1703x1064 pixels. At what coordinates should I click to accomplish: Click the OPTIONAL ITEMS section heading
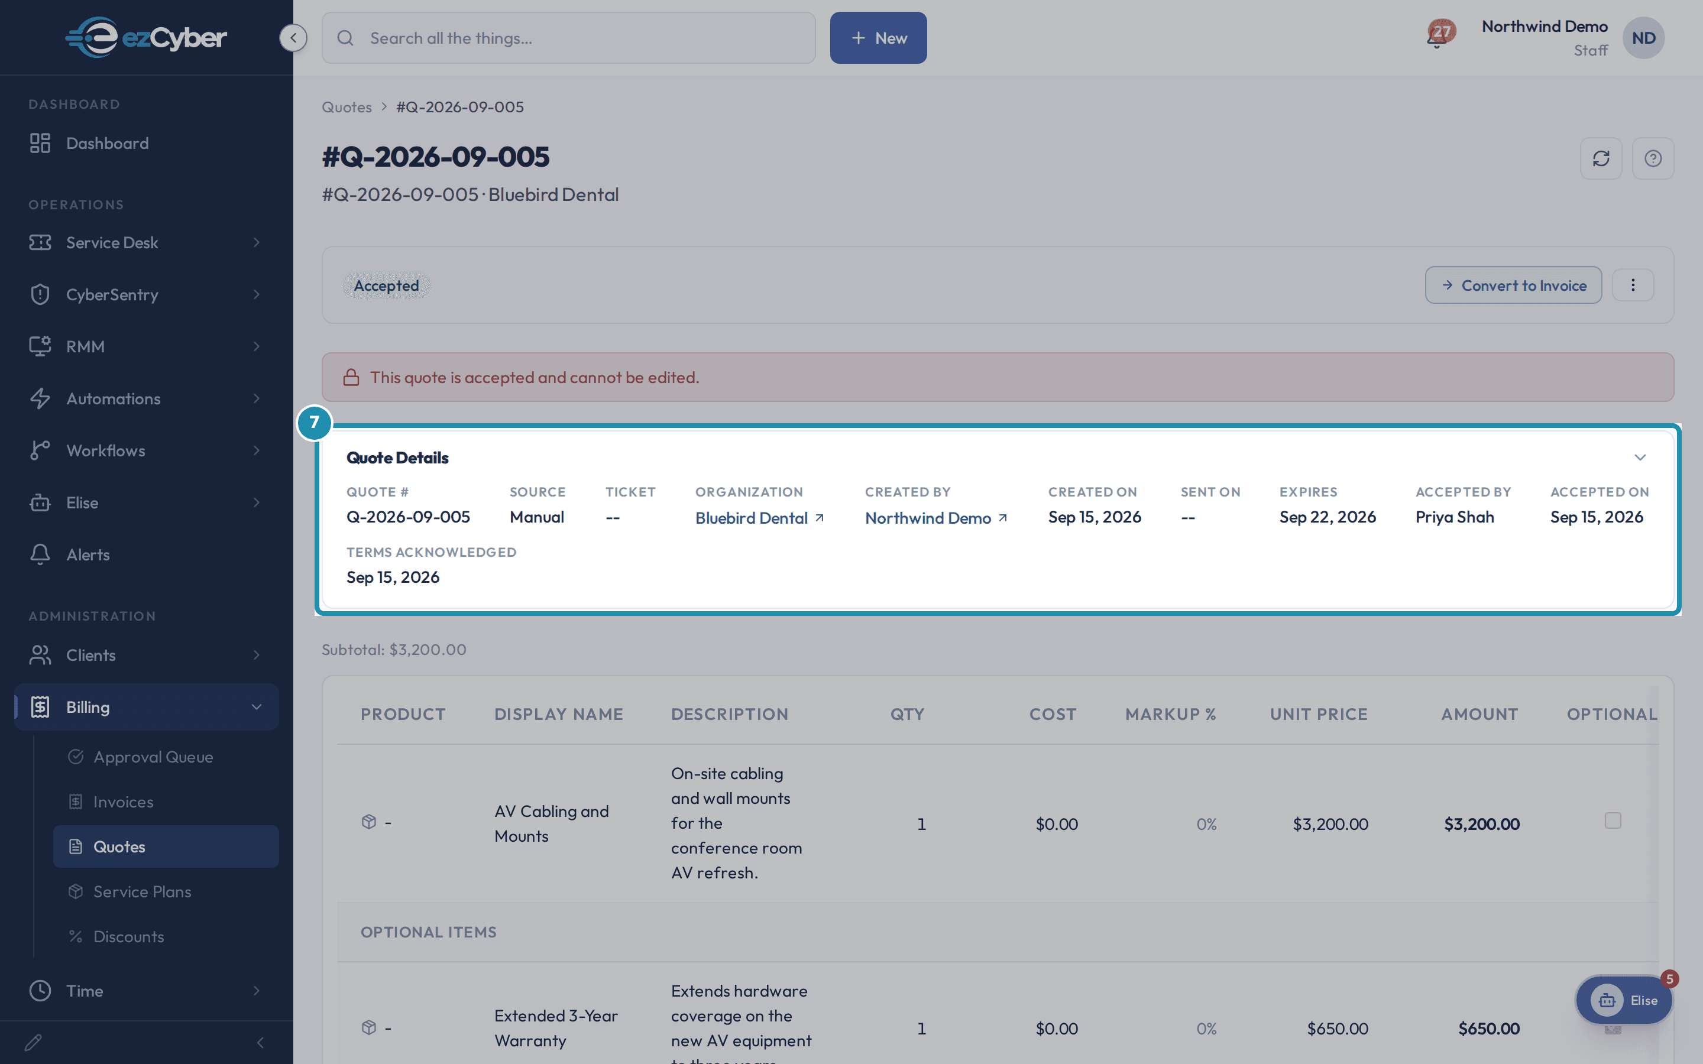click(429, 932)
